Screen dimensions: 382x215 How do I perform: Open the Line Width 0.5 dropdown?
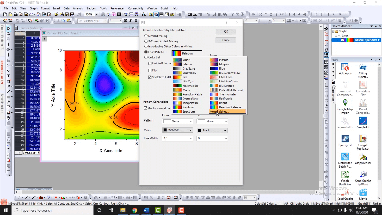click(x=178, y=138)
